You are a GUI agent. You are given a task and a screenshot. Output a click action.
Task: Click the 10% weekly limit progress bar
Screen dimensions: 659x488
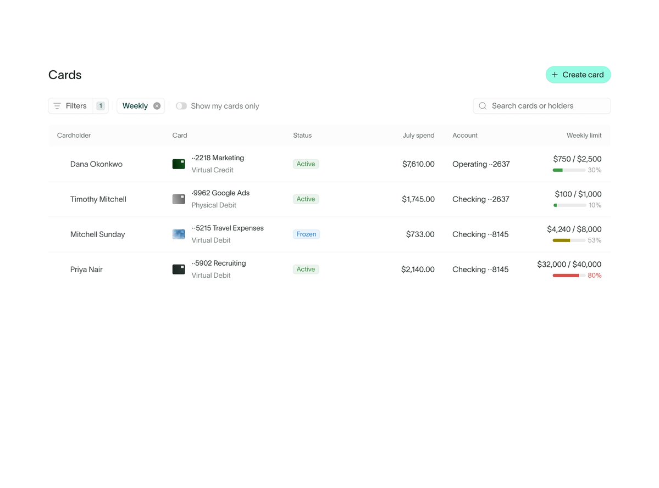[569, 205]
